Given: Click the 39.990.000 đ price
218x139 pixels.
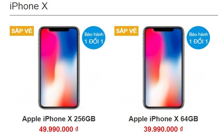Looking at the screenshot, I should point(163,129).
